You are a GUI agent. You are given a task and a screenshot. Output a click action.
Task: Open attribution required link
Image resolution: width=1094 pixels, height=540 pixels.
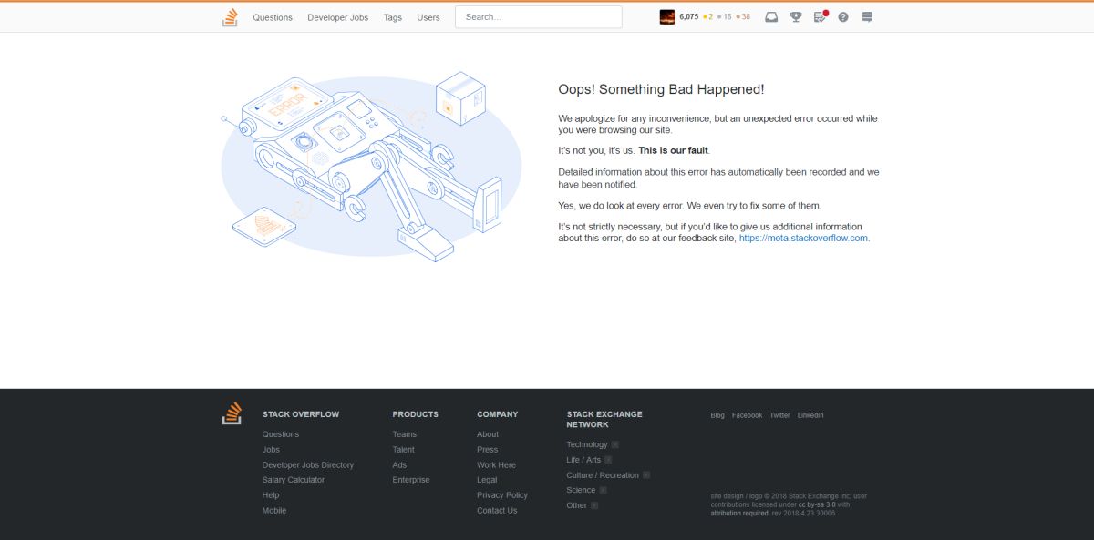click(739, 514)
